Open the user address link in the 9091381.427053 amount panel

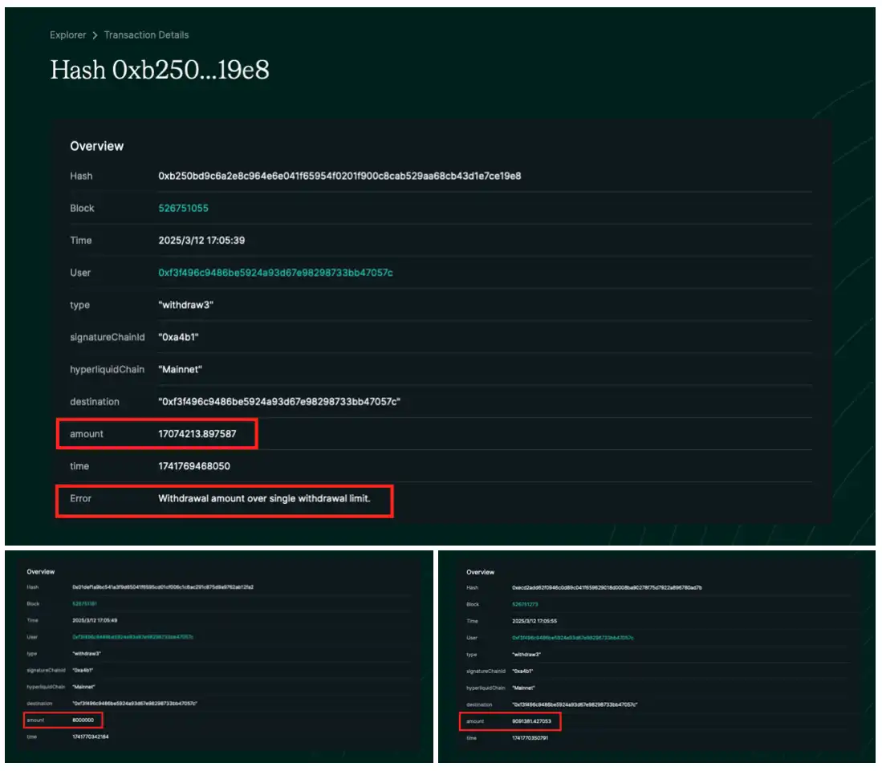[572, 637]
